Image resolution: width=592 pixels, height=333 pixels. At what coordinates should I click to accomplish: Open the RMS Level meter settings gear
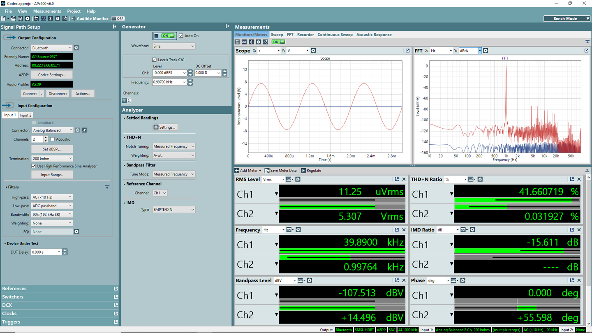[298, 179]
